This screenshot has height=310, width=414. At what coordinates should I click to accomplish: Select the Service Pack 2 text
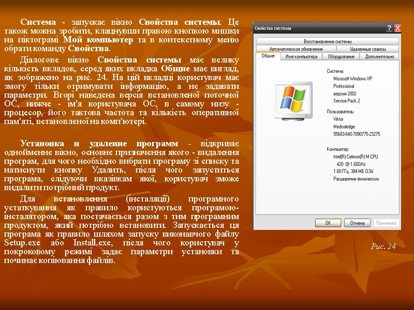[x=346, y=101]
